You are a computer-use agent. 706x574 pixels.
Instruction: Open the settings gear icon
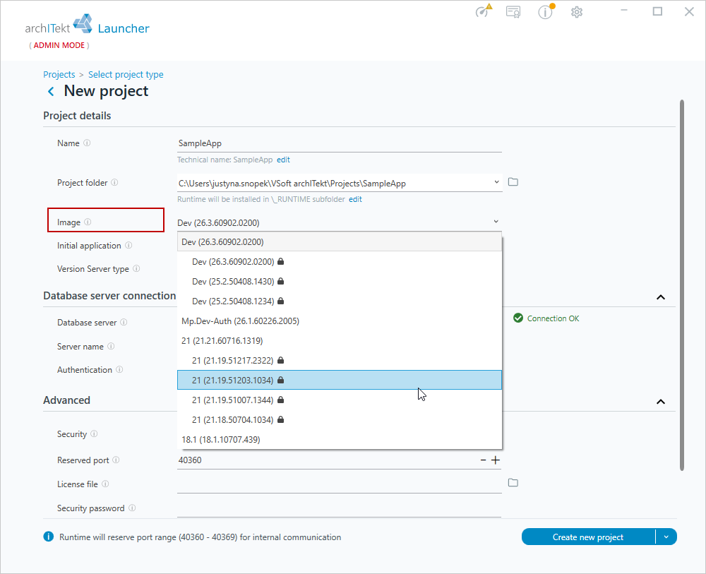pyautogui.click(x=577, y=12)
